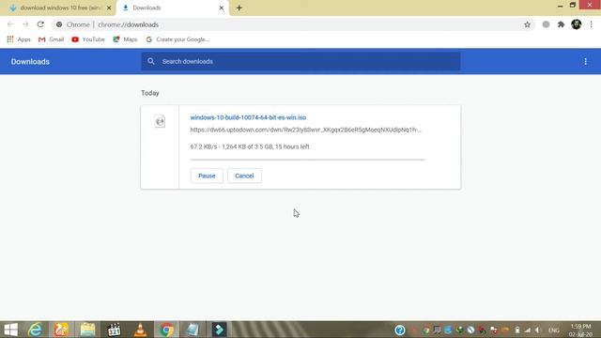Bookmark this page with the star icon
Viewport: 601px width, 338px height.
[527, 24]
